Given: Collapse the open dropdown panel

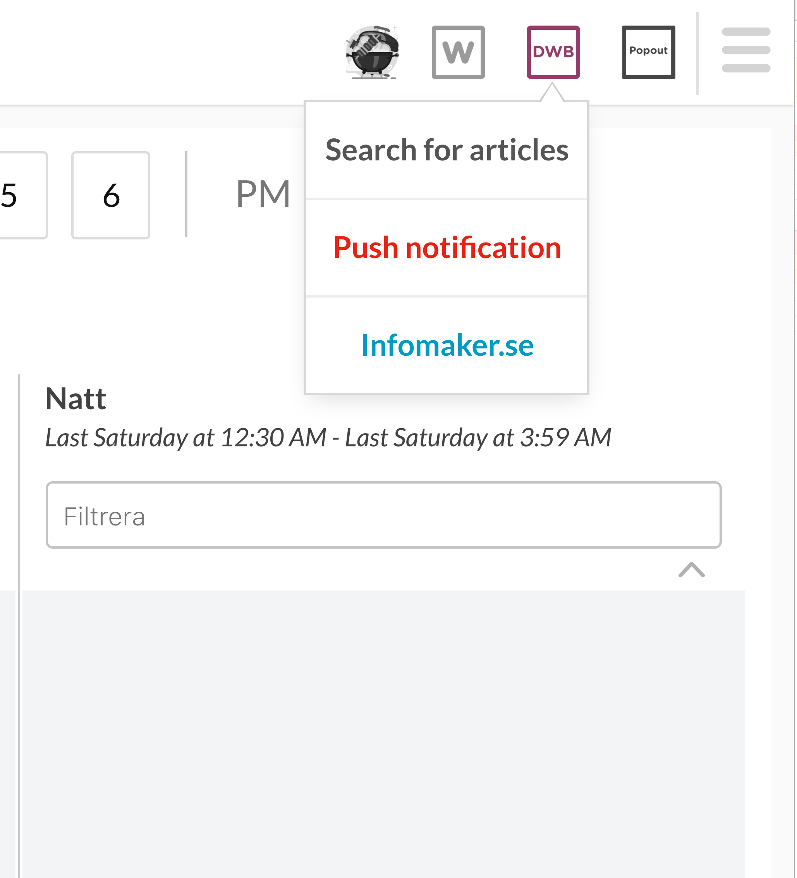Looking at the screenshot, I should [553, 52].
